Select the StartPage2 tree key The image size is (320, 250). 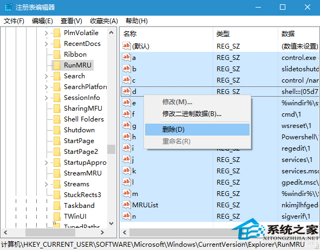pyautogui.click(x=81, y=152)
